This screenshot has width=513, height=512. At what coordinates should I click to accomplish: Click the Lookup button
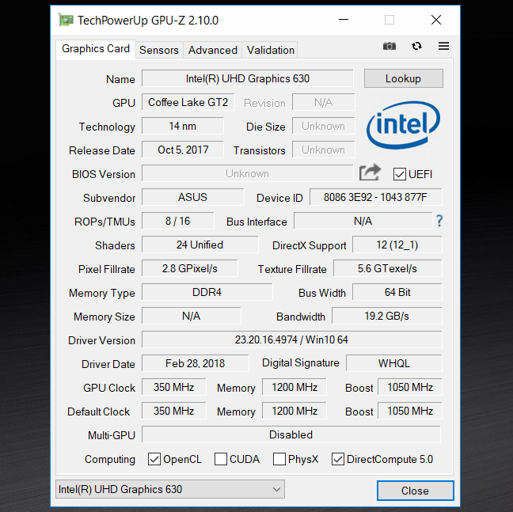click(x=404, y=78)
